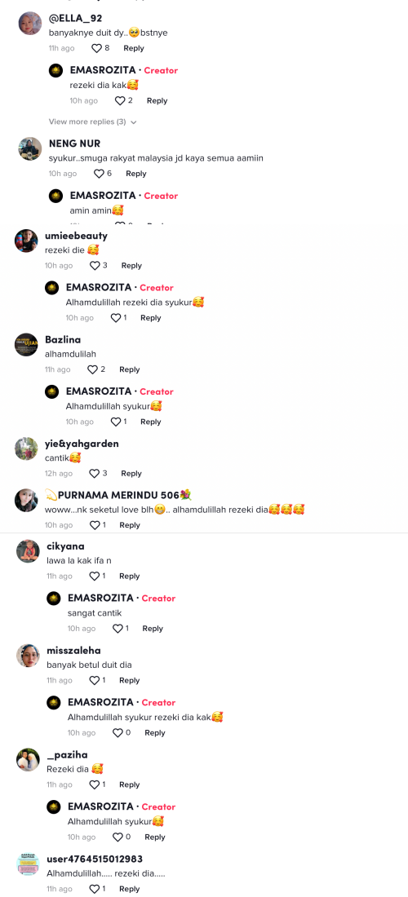
Task: Like NENG NUR's comment
Action: [99, 174]
